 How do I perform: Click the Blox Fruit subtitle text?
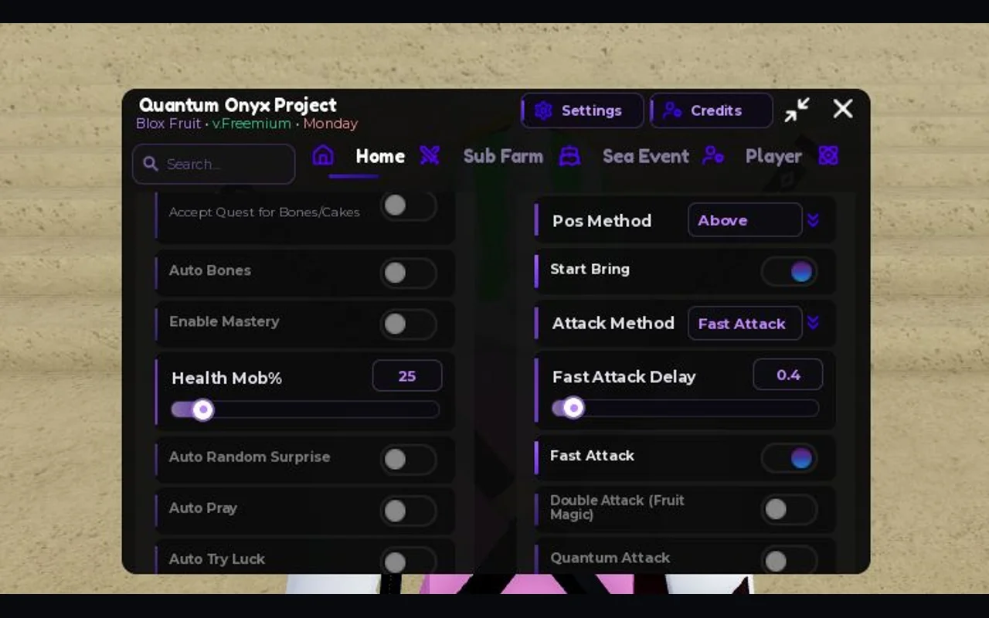[x=168, y=124]
